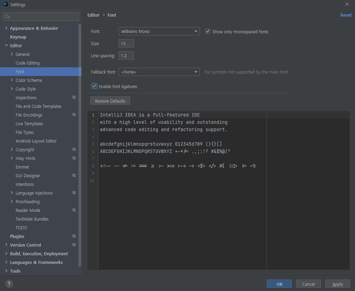Click the Cancel button

308,284
